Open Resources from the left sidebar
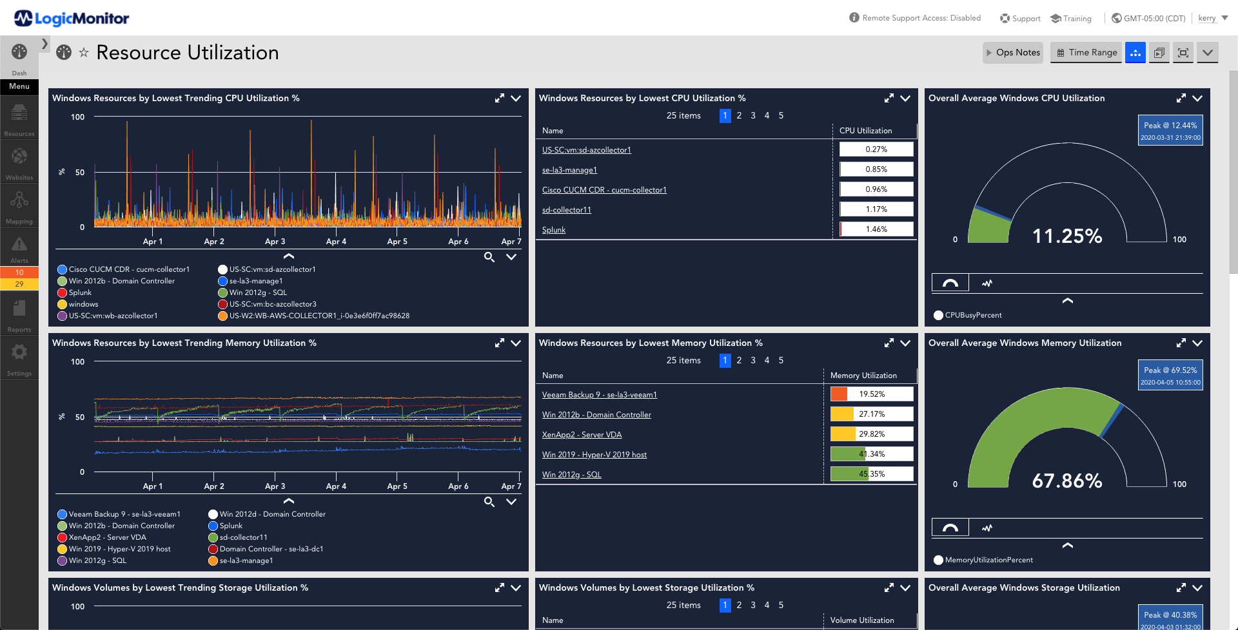 [x=19, y=118]
